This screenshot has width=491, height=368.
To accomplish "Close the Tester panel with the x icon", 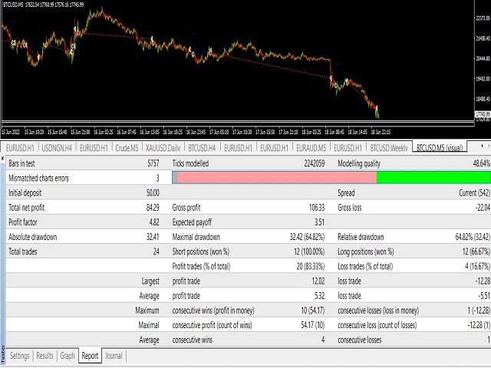I will (x=2, y=159).
